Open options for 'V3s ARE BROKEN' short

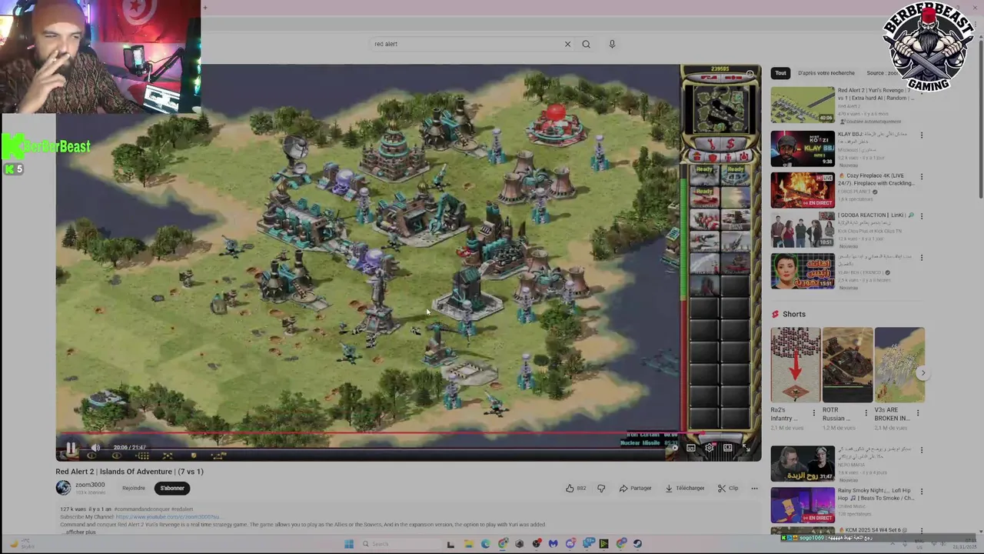tap(918, 412)
